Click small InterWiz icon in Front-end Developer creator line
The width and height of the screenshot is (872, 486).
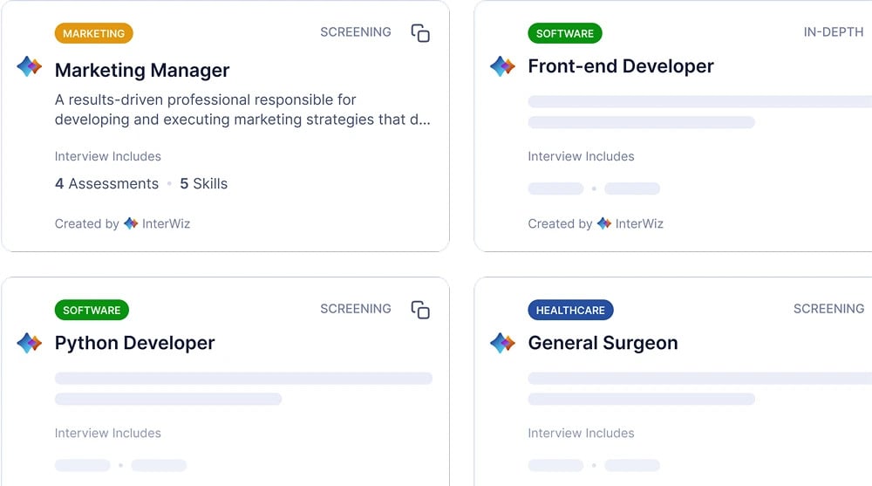coord(604,223)
